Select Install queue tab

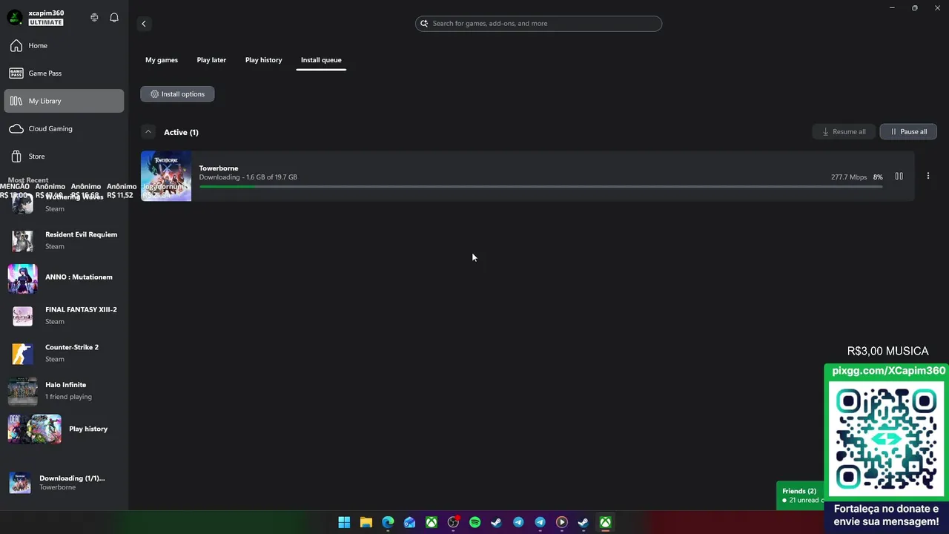321,60
